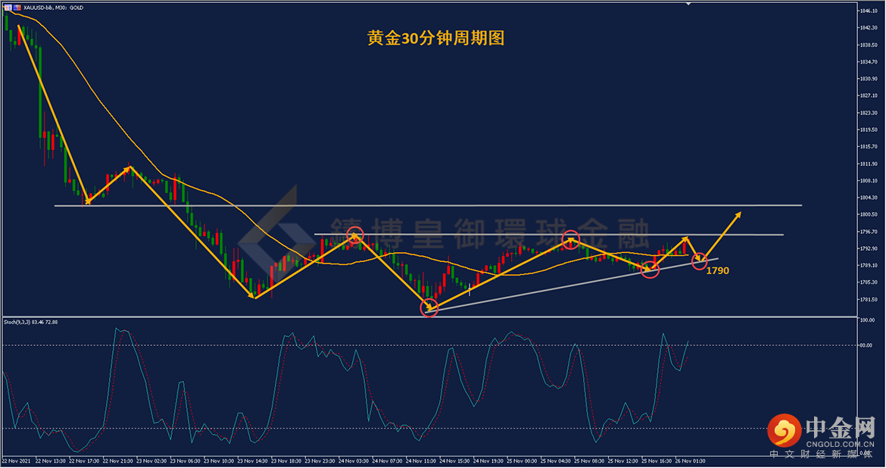Click the 1800.50 price axis label
This screenshot has height=468, width=886.
tap(869, 214)
